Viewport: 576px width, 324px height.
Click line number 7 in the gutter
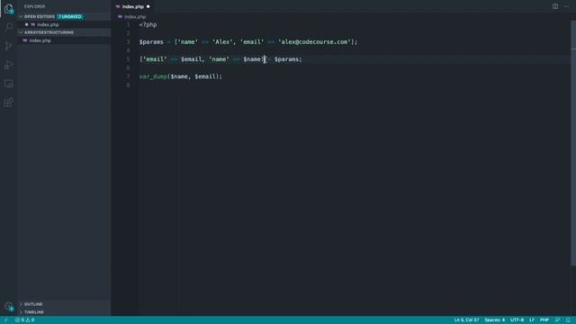coord(128,76)
